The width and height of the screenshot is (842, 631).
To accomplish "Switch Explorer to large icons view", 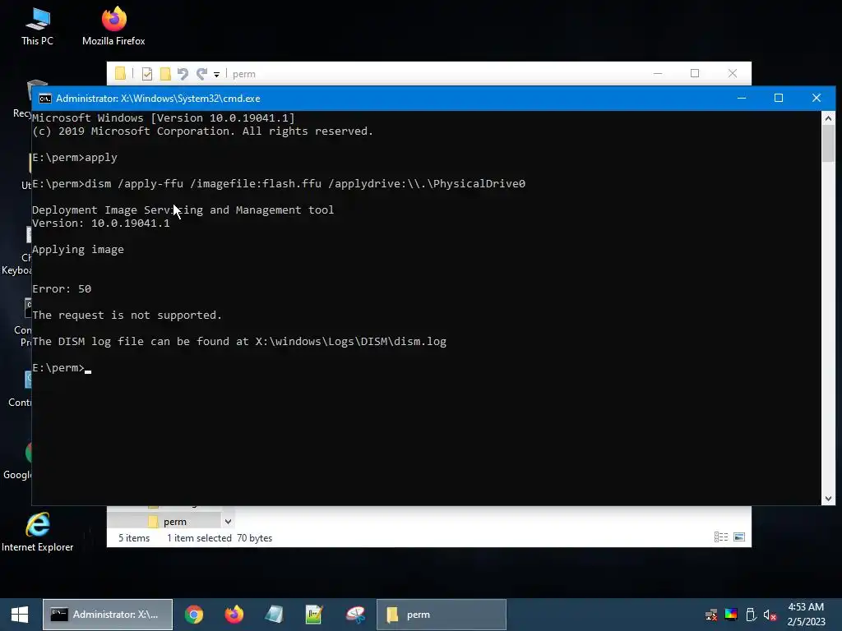I will click(739, 537).
